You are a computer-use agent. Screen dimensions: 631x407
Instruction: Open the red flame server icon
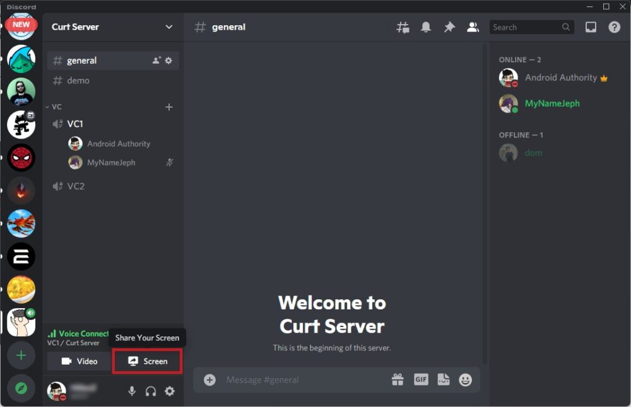(x=21, y=190)
